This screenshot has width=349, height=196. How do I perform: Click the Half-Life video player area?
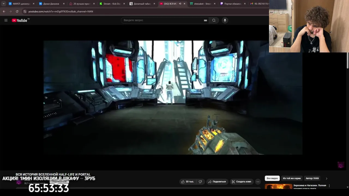173,98
